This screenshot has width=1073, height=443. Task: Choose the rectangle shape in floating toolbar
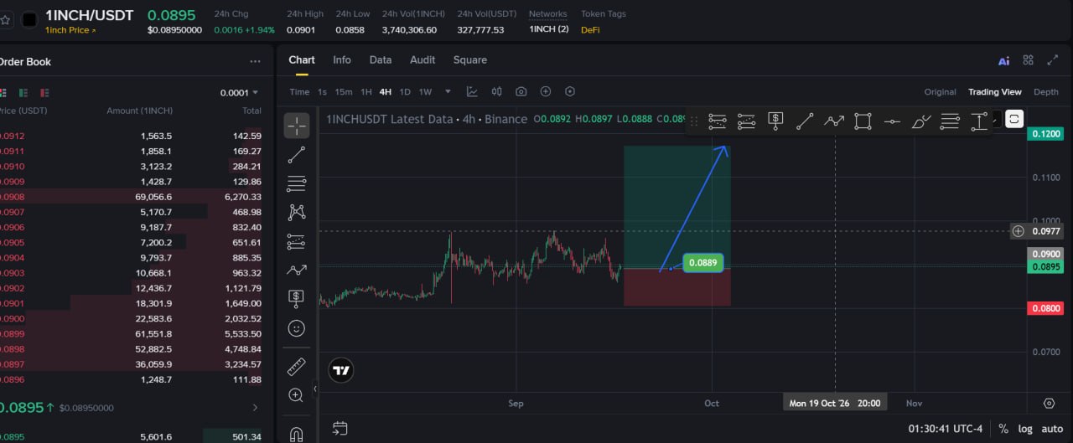863,121
